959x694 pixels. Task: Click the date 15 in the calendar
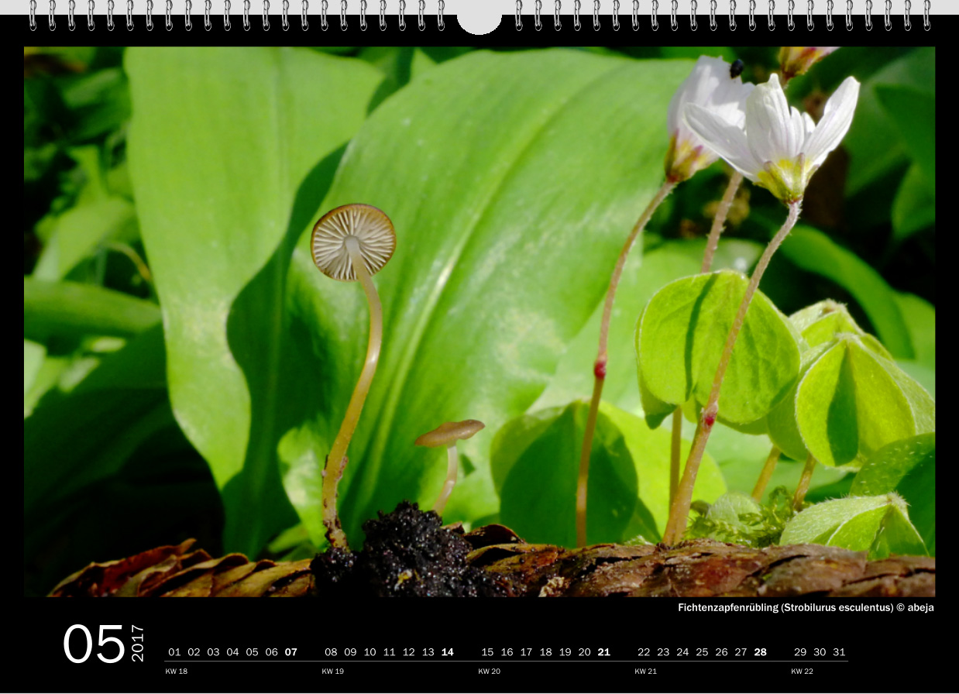click(x=487, y=652)
